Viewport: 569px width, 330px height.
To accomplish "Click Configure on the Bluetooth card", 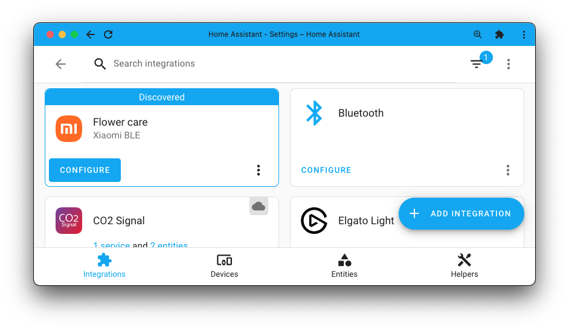I will (326, 170).
